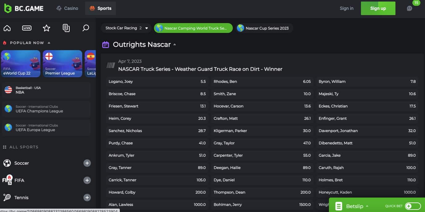Bet on Briscoe, Chase at 8.5

pyautogui.click(x=157, y=94)
